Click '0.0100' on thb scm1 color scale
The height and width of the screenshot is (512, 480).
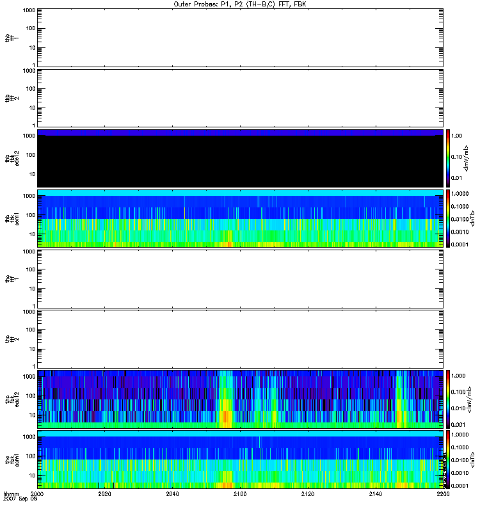[x=460, y=219]
